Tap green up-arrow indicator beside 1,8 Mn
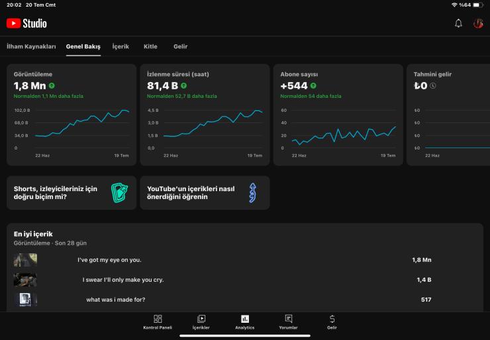 tap(52, 86)
